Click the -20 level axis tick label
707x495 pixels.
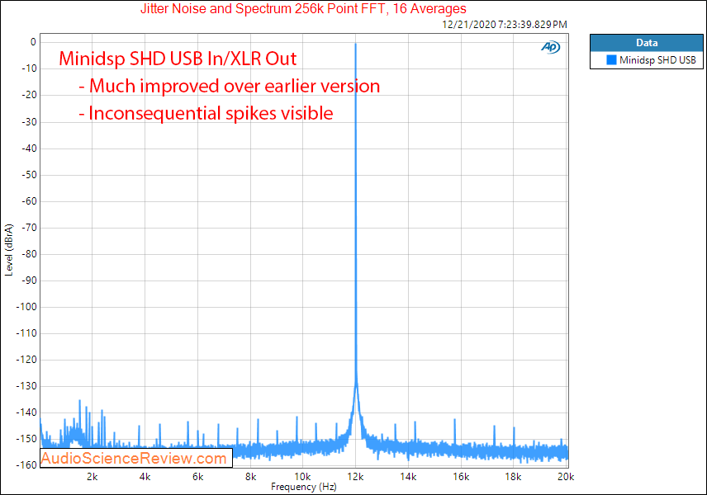tap(29, 95)
